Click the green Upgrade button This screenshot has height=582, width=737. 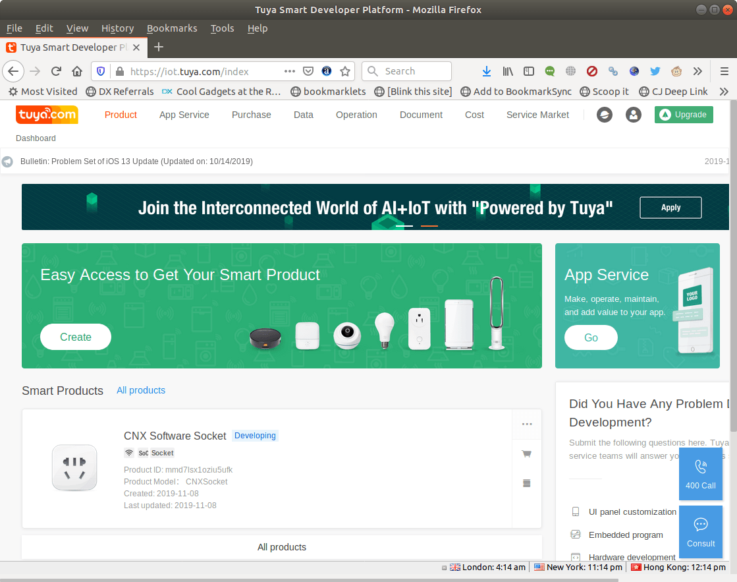point(684,115)
